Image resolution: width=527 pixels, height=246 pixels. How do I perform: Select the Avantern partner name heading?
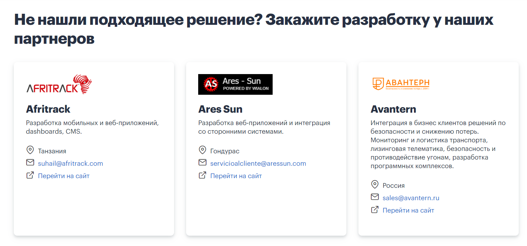(x=393, y=109)
